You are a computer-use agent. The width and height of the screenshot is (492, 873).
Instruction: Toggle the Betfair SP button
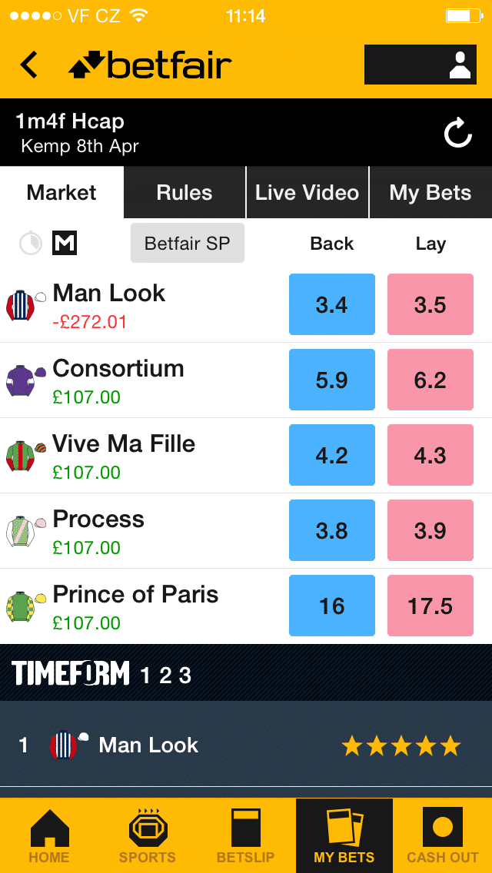tap(187, 244)
